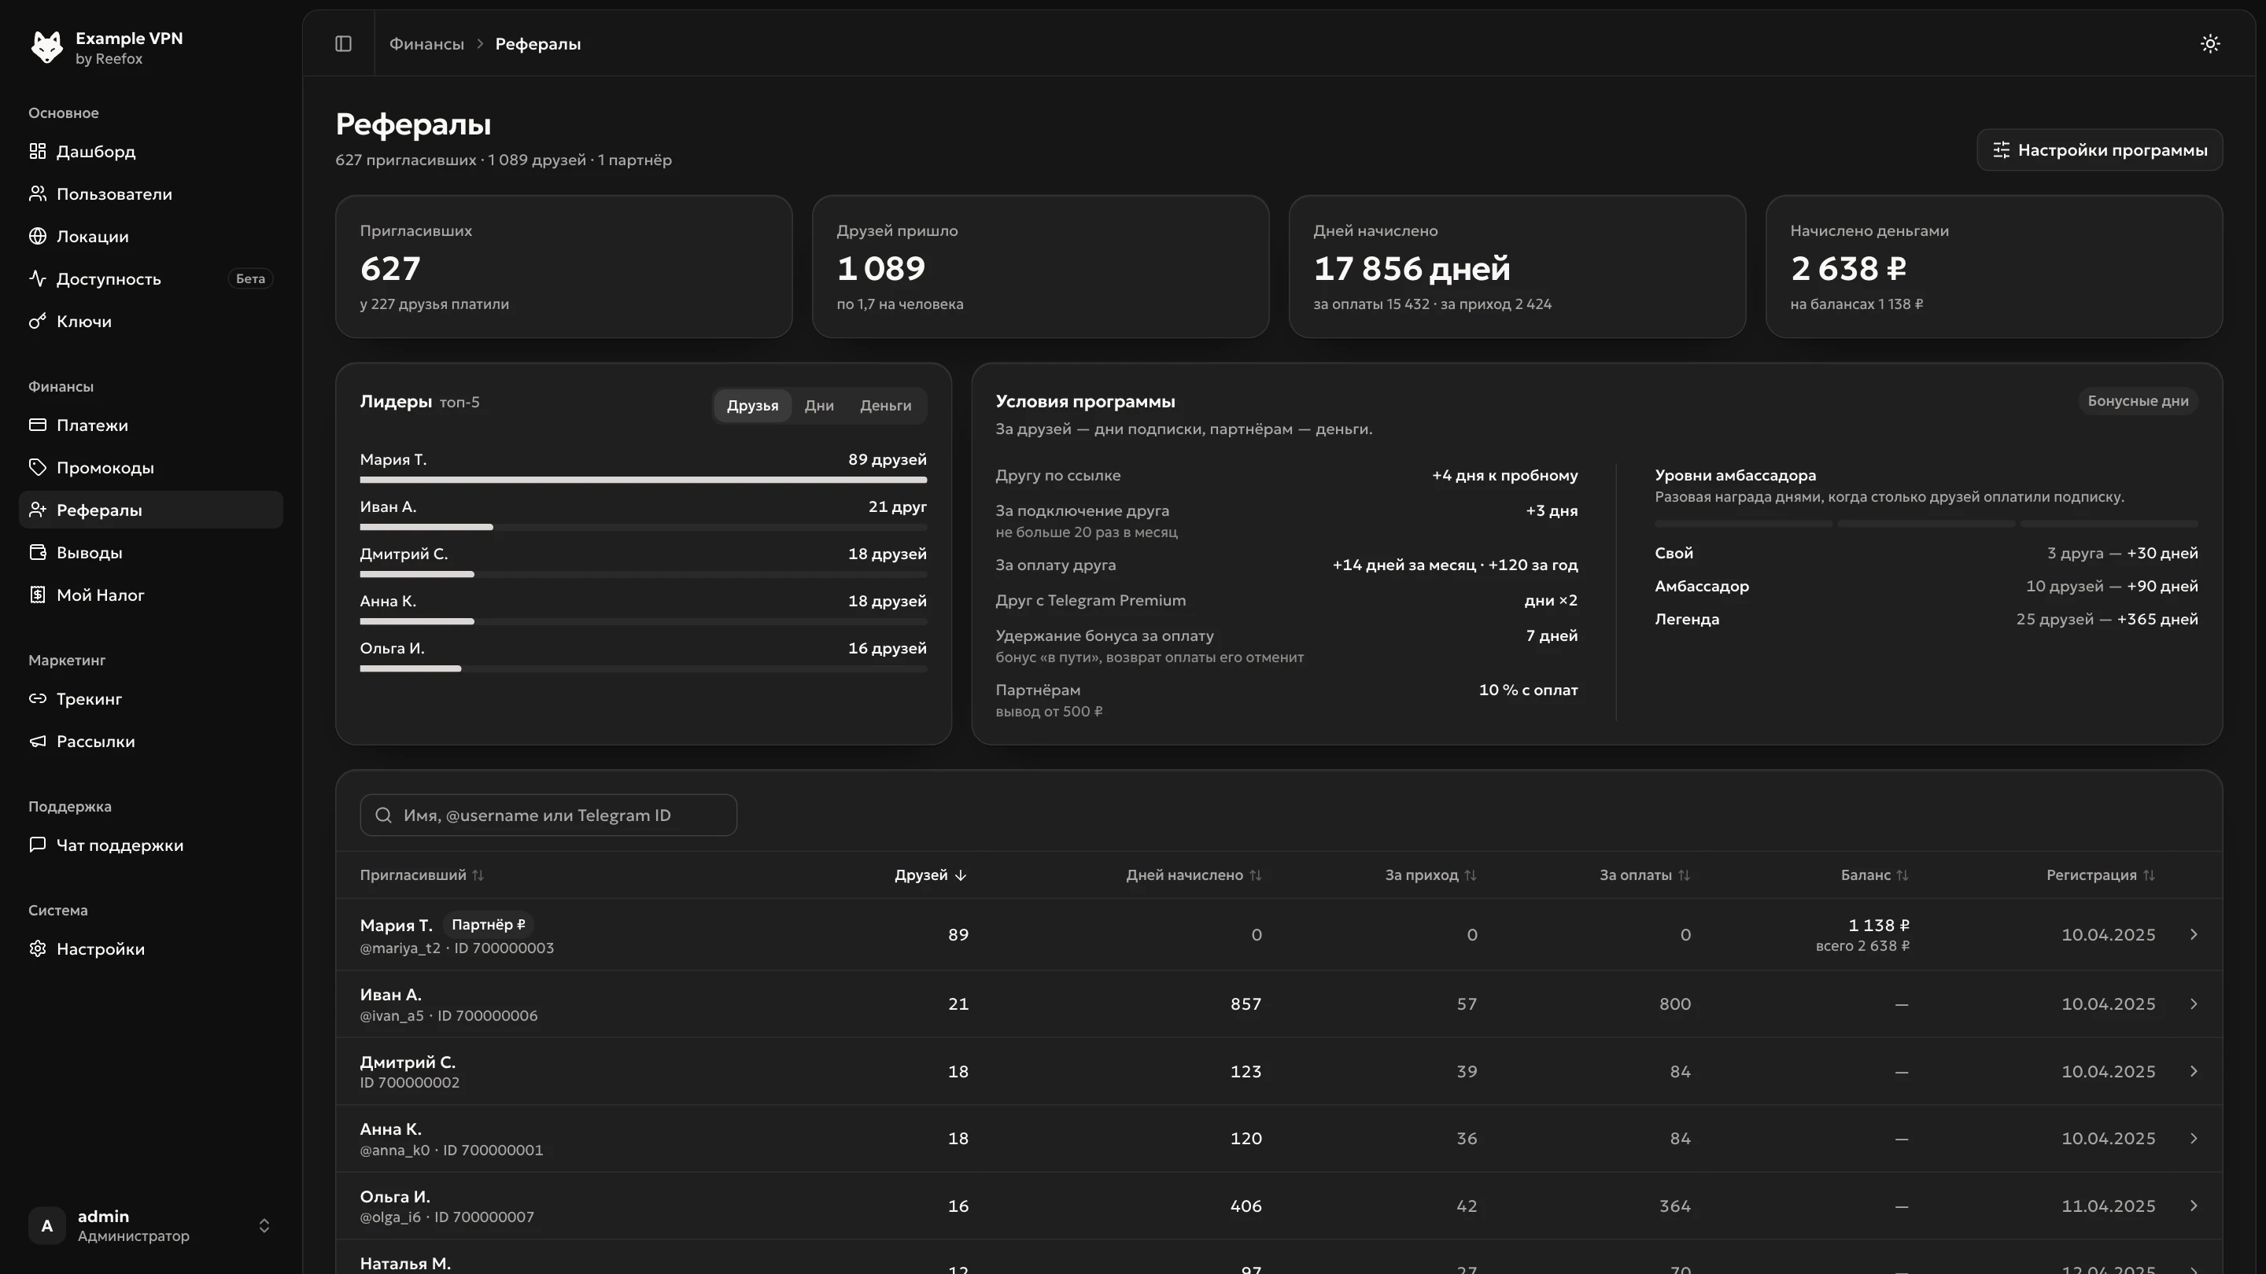Open Выводы from the sidebar
The height and width of the screenshot is (1274, 2266).
150,552
